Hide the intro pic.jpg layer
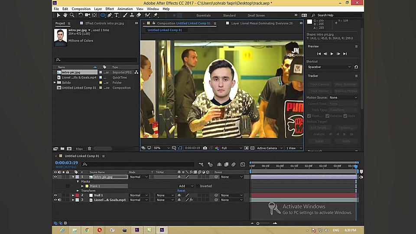Image resolution: width=416 pixels, height=234 pixels. 55,177
